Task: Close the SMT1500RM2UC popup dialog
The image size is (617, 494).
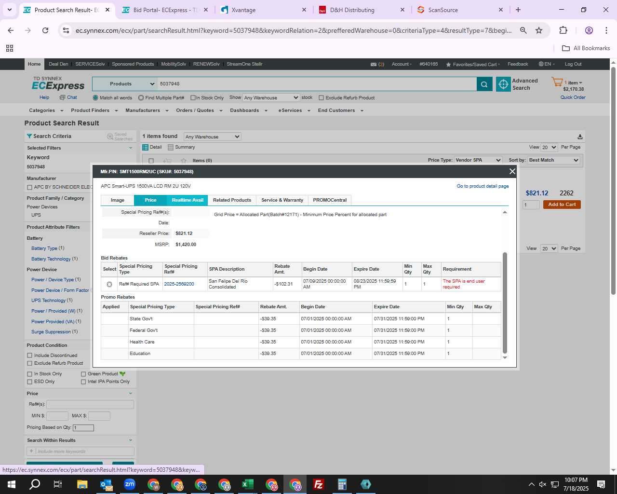Action: click(x=512, y=171)
